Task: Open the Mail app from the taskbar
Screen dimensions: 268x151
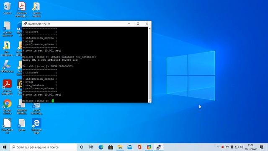Action: click(130, 147)
